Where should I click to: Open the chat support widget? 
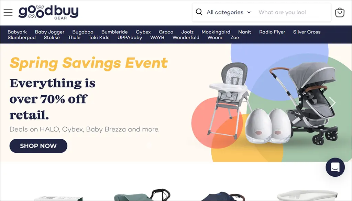(335, 167)
